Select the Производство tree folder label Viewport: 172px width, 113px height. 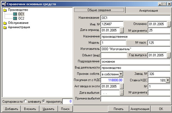coord(18,10)
